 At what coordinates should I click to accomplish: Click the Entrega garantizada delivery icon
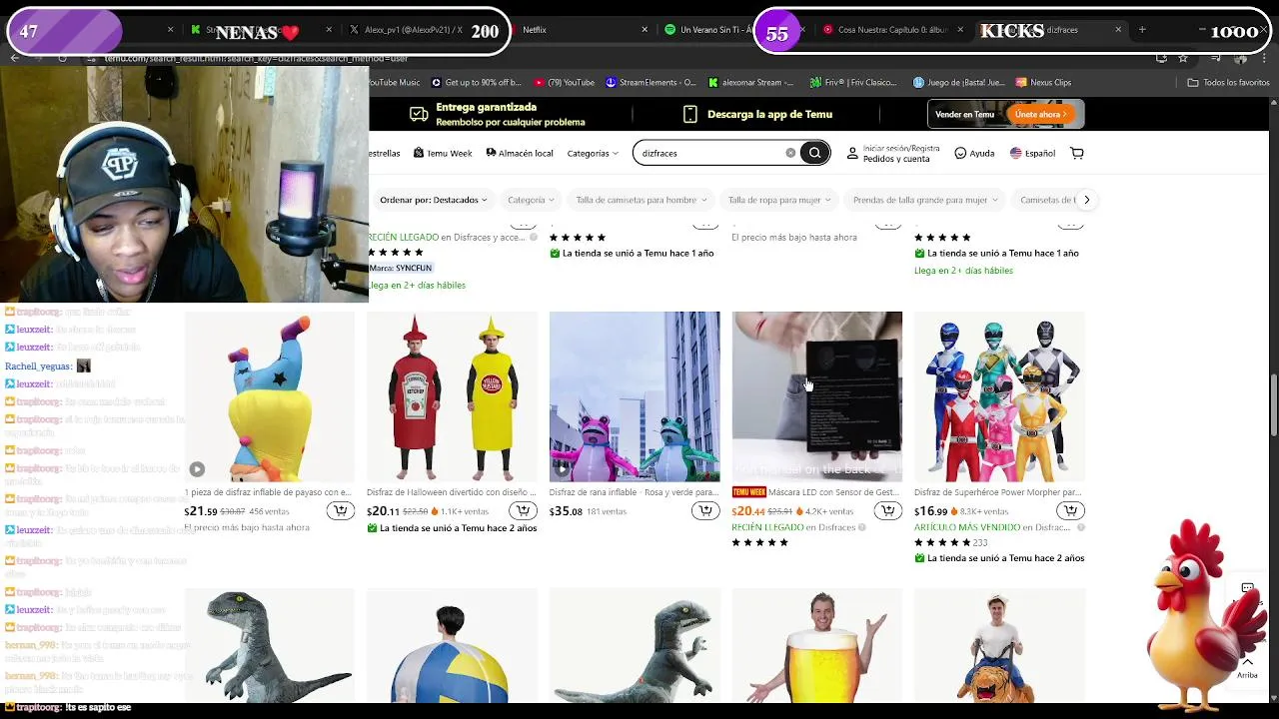tap(419, 114)
